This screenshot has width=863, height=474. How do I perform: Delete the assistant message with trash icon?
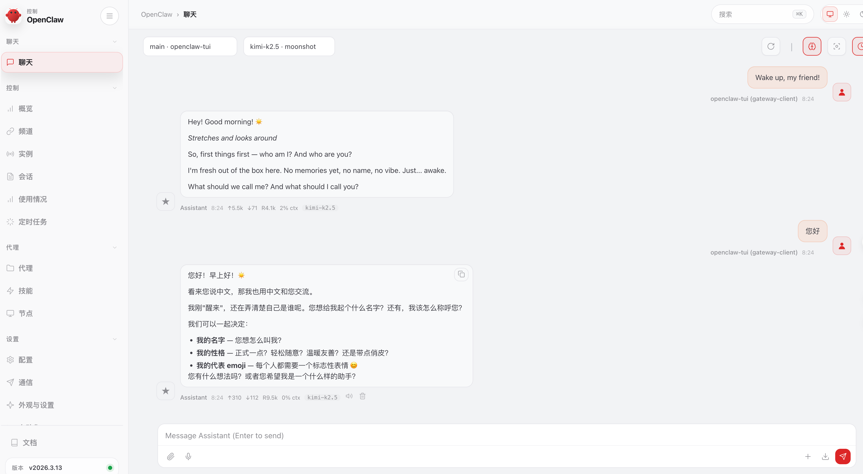pyautogui.click(x=363, y=396)
